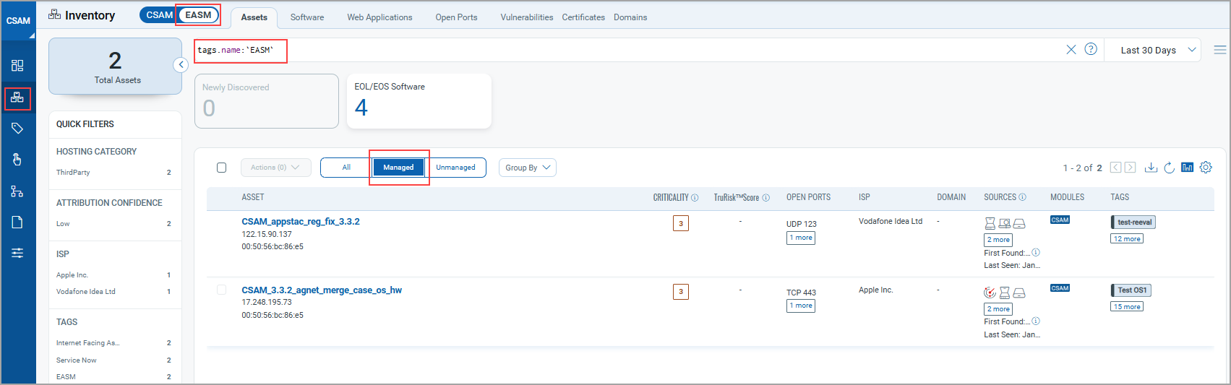1231x385 pixels.
Task: Clear the search query with X icon
Action: (1071, 50)
